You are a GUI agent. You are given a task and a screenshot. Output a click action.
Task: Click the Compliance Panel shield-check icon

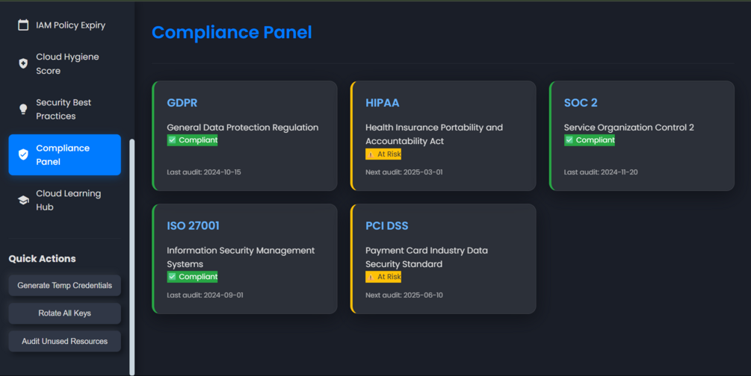(x=23, y=154)
